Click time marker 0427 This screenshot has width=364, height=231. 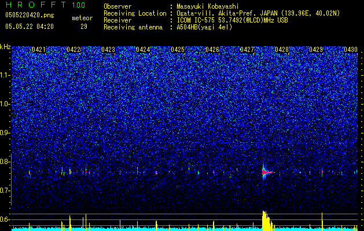247,50
